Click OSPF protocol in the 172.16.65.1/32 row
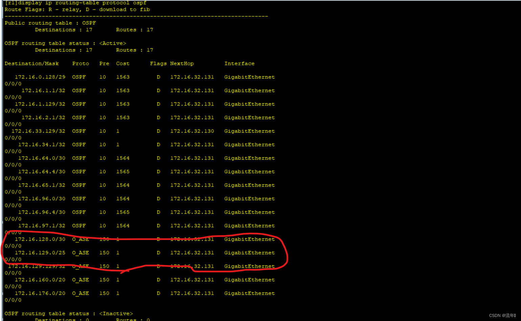521x321 pixels. coord(79,185)
